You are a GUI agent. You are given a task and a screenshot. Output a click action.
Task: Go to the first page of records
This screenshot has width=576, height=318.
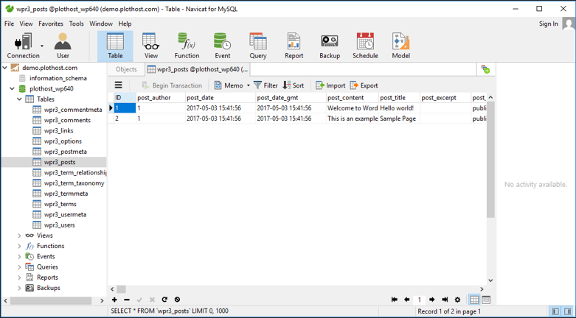pyautogui.click(x=394, y=300)
